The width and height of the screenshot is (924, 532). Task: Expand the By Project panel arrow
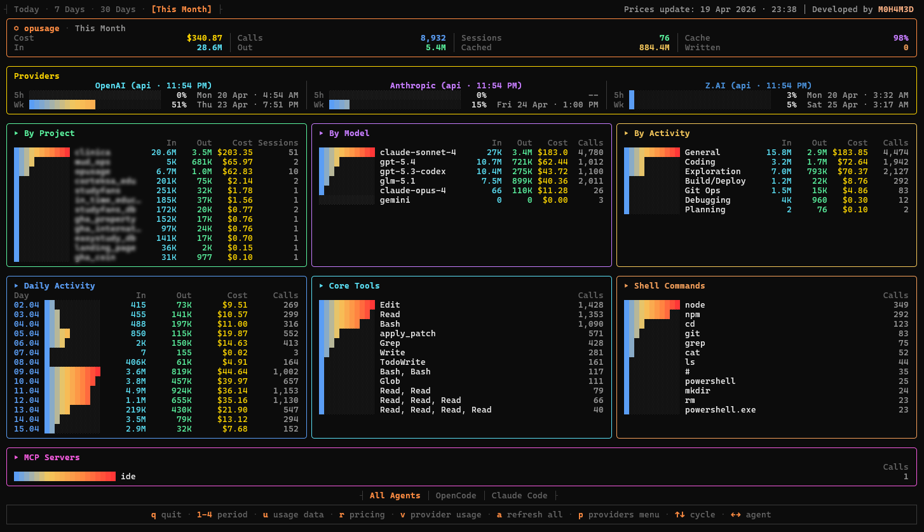pos(17,133)
